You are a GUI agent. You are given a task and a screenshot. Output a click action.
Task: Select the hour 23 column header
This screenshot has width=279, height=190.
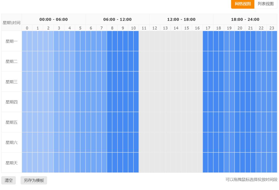272,28
